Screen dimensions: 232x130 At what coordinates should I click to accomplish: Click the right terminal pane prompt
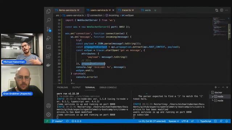click(134, 117)
